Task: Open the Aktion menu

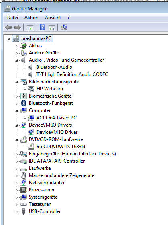Action: coord(31,18)
